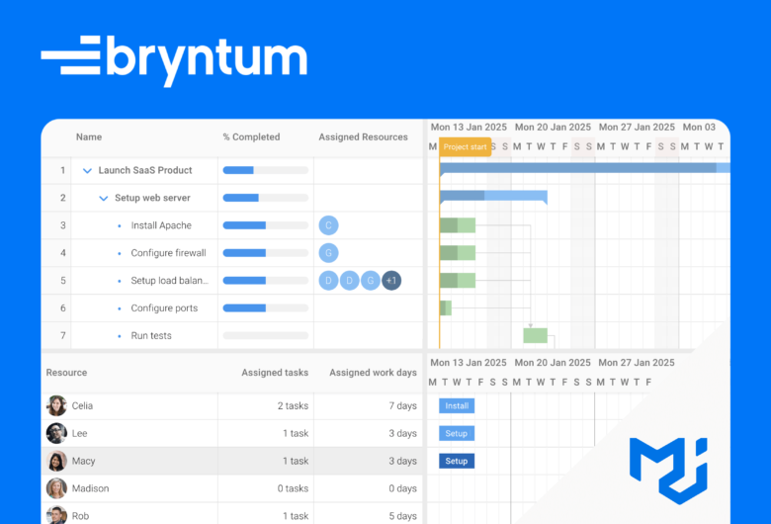Select the Run tests task row
Viewport: 771px width, 524px height.
(x=232, y=335)
